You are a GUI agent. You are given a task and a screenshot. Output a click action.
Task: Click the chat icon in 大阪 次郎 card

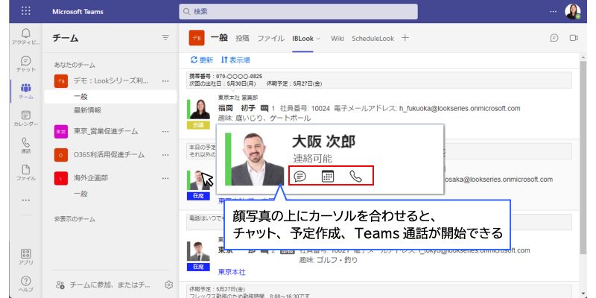pyautogui.click(x=300, y=177)
